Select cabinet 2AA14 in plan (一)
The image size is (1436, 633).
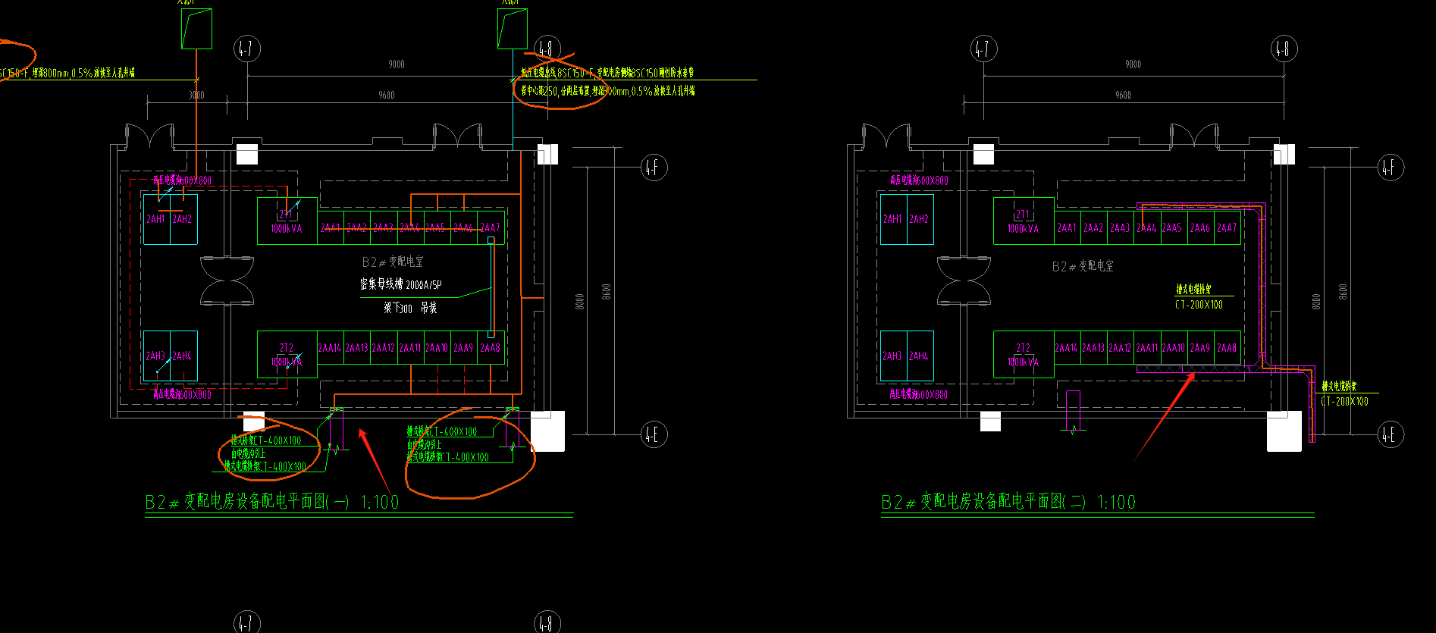click(330, 348)
